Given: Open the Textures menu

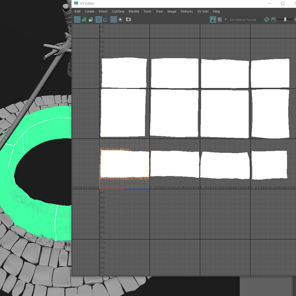Looking at the screenshot, I should (187, 11).
